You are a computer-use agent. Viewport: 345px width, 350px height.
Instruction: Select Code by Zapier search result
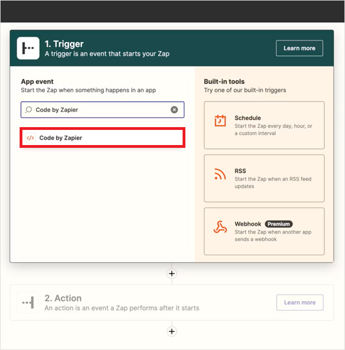102,138
